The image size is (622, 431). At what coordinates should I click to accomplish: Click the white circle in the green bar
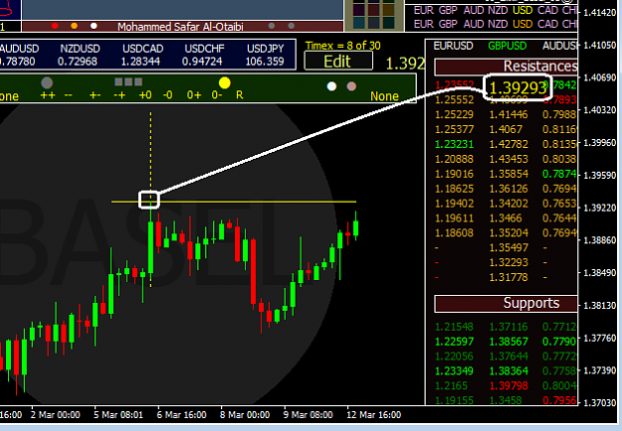coord(331,86)
